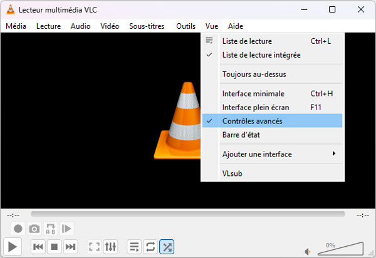Open the Média menu

click(x=16, y=26)
